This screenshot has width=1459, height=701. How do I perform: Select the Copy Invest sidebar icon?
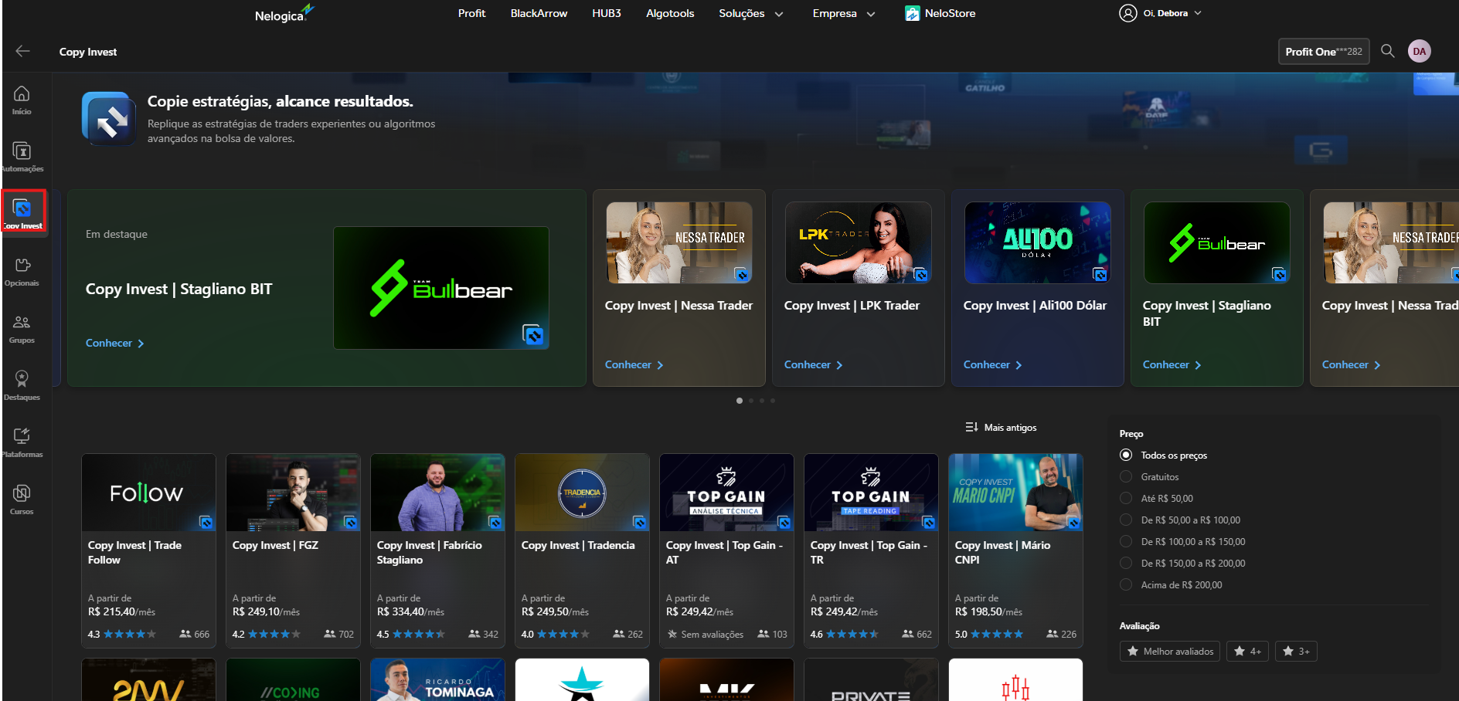point(22,208)
